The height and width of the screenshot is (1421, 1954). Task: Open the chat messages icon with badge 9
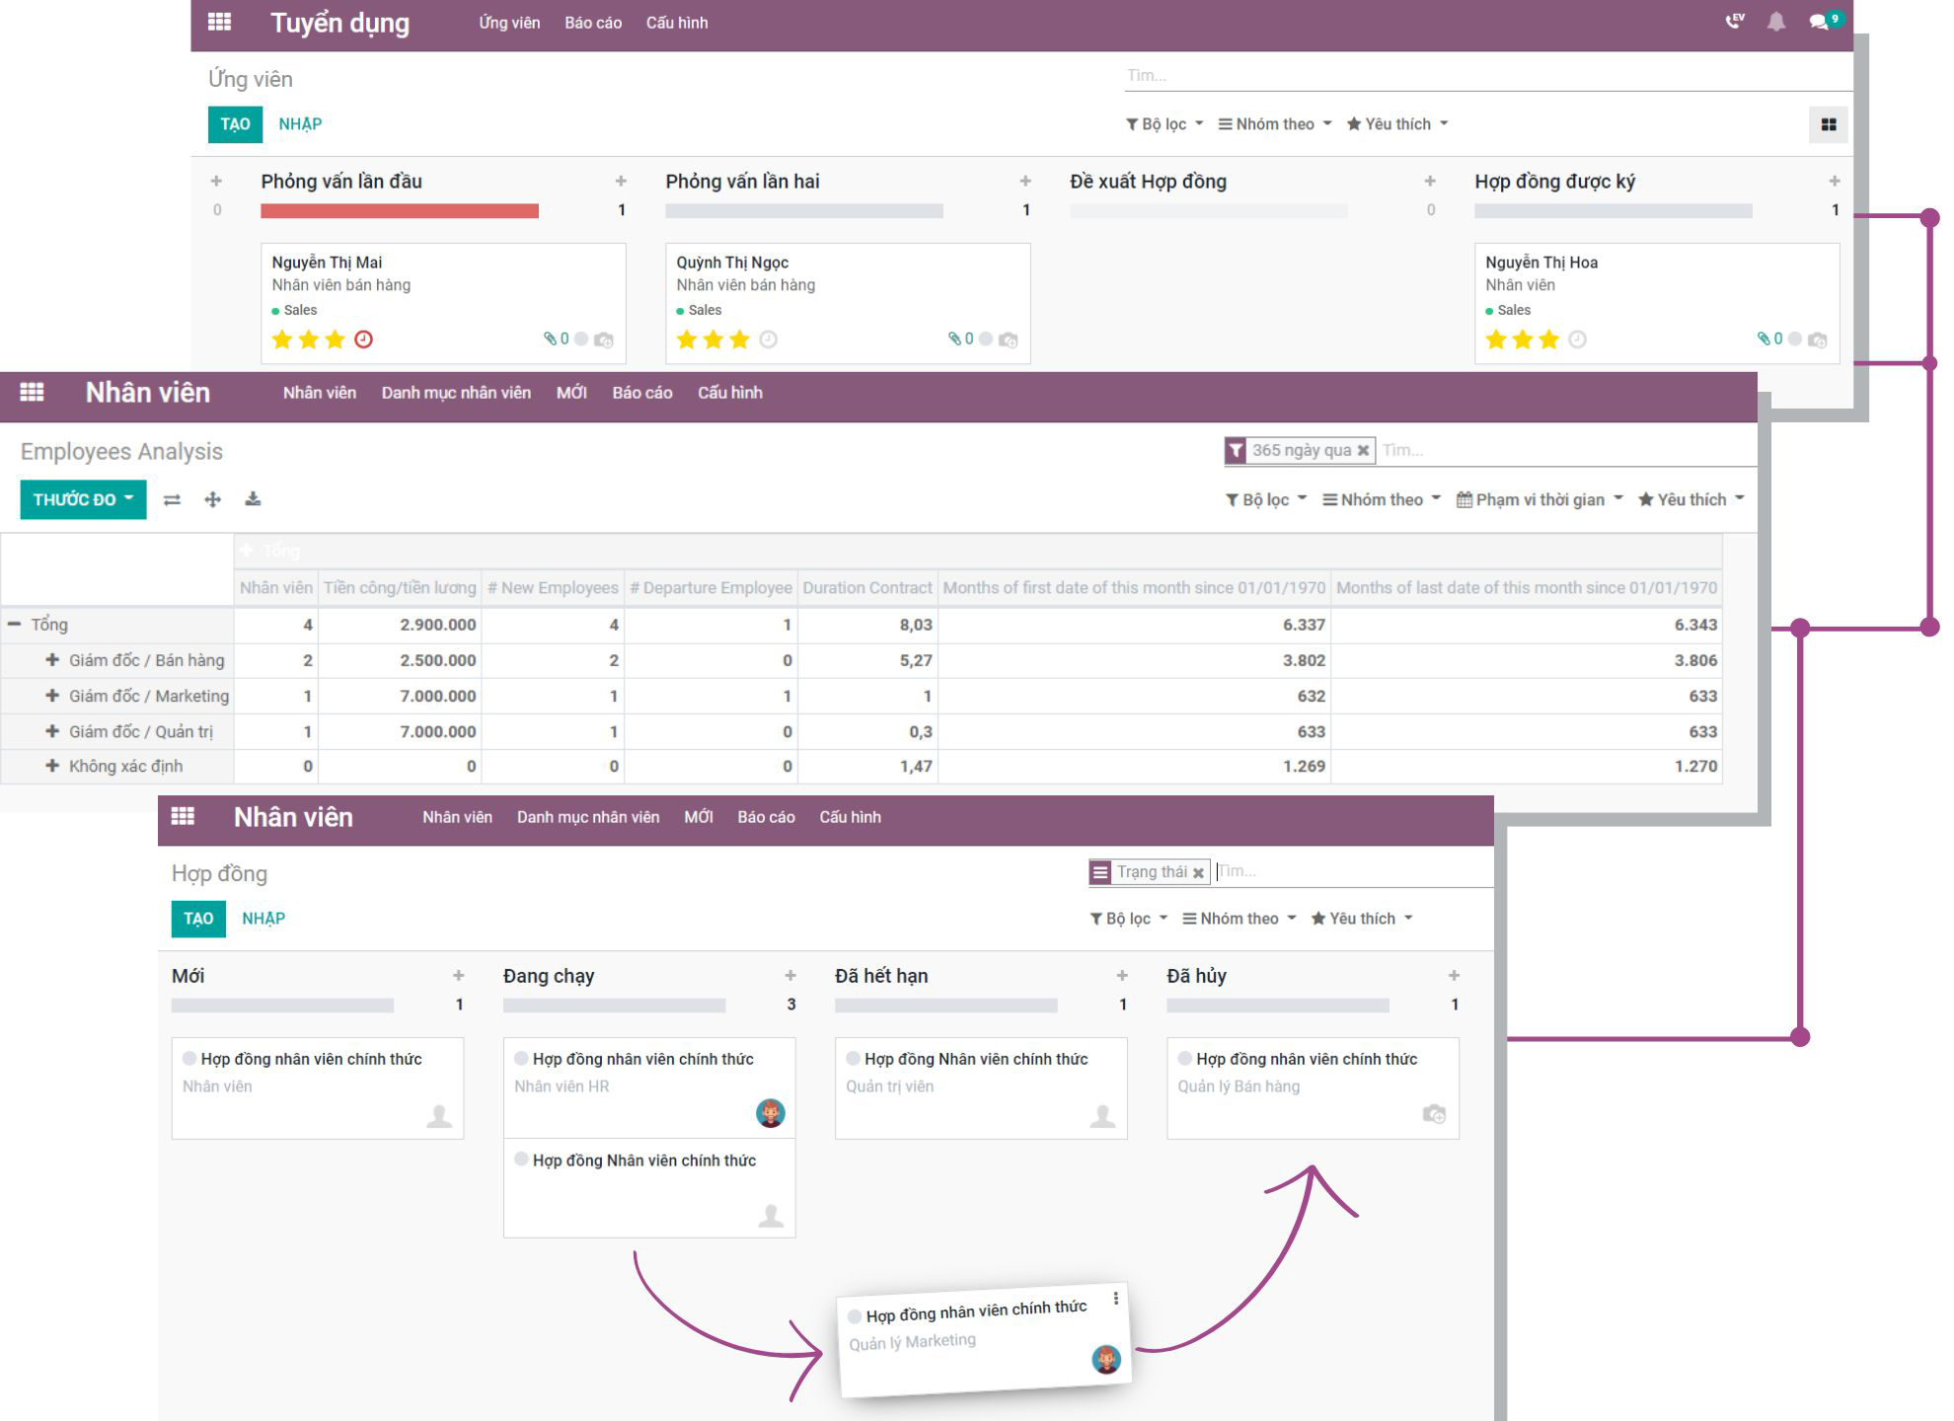point(1819,22)
